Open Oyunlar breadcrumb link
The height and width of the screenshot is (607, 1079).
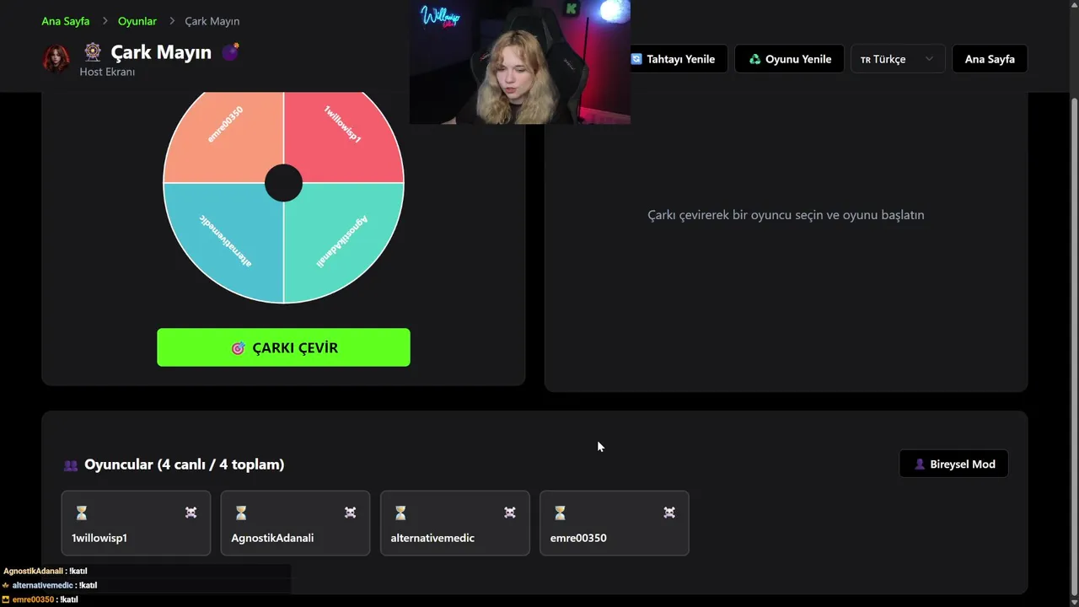coord(137,21)
